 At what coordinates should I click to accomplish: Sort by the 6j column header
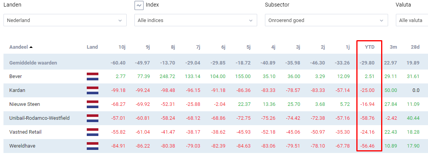click(223, 47)
